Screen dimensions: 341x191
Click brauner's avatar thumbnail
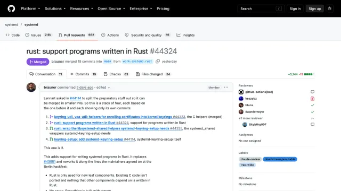[31, 87]
